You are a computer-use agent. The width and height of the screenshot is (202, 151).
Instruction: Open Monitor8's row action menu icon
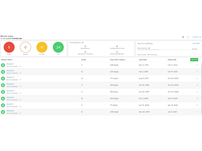pyautogui.click(x=197, y=112)
